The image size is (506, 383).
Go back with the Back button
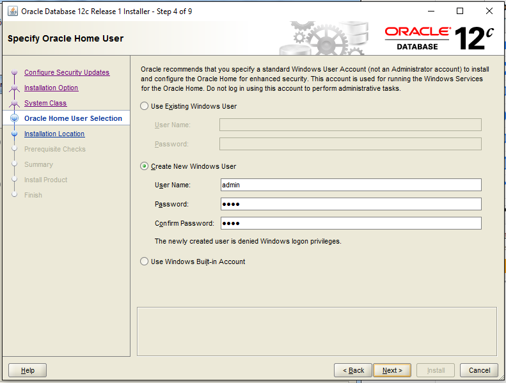(353, 370)
